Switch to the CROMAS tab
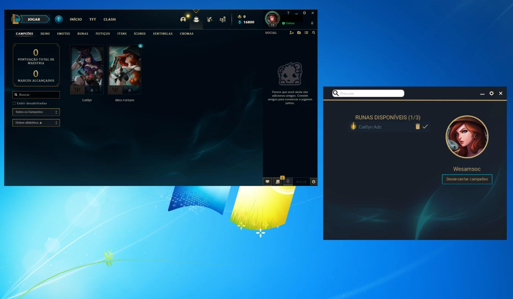 pyautogui.click(x=187, y=33)
